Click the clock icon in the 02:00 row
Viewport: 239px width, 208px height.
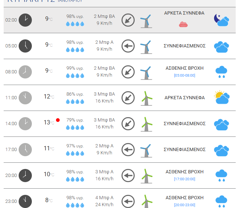click(25, 20)
